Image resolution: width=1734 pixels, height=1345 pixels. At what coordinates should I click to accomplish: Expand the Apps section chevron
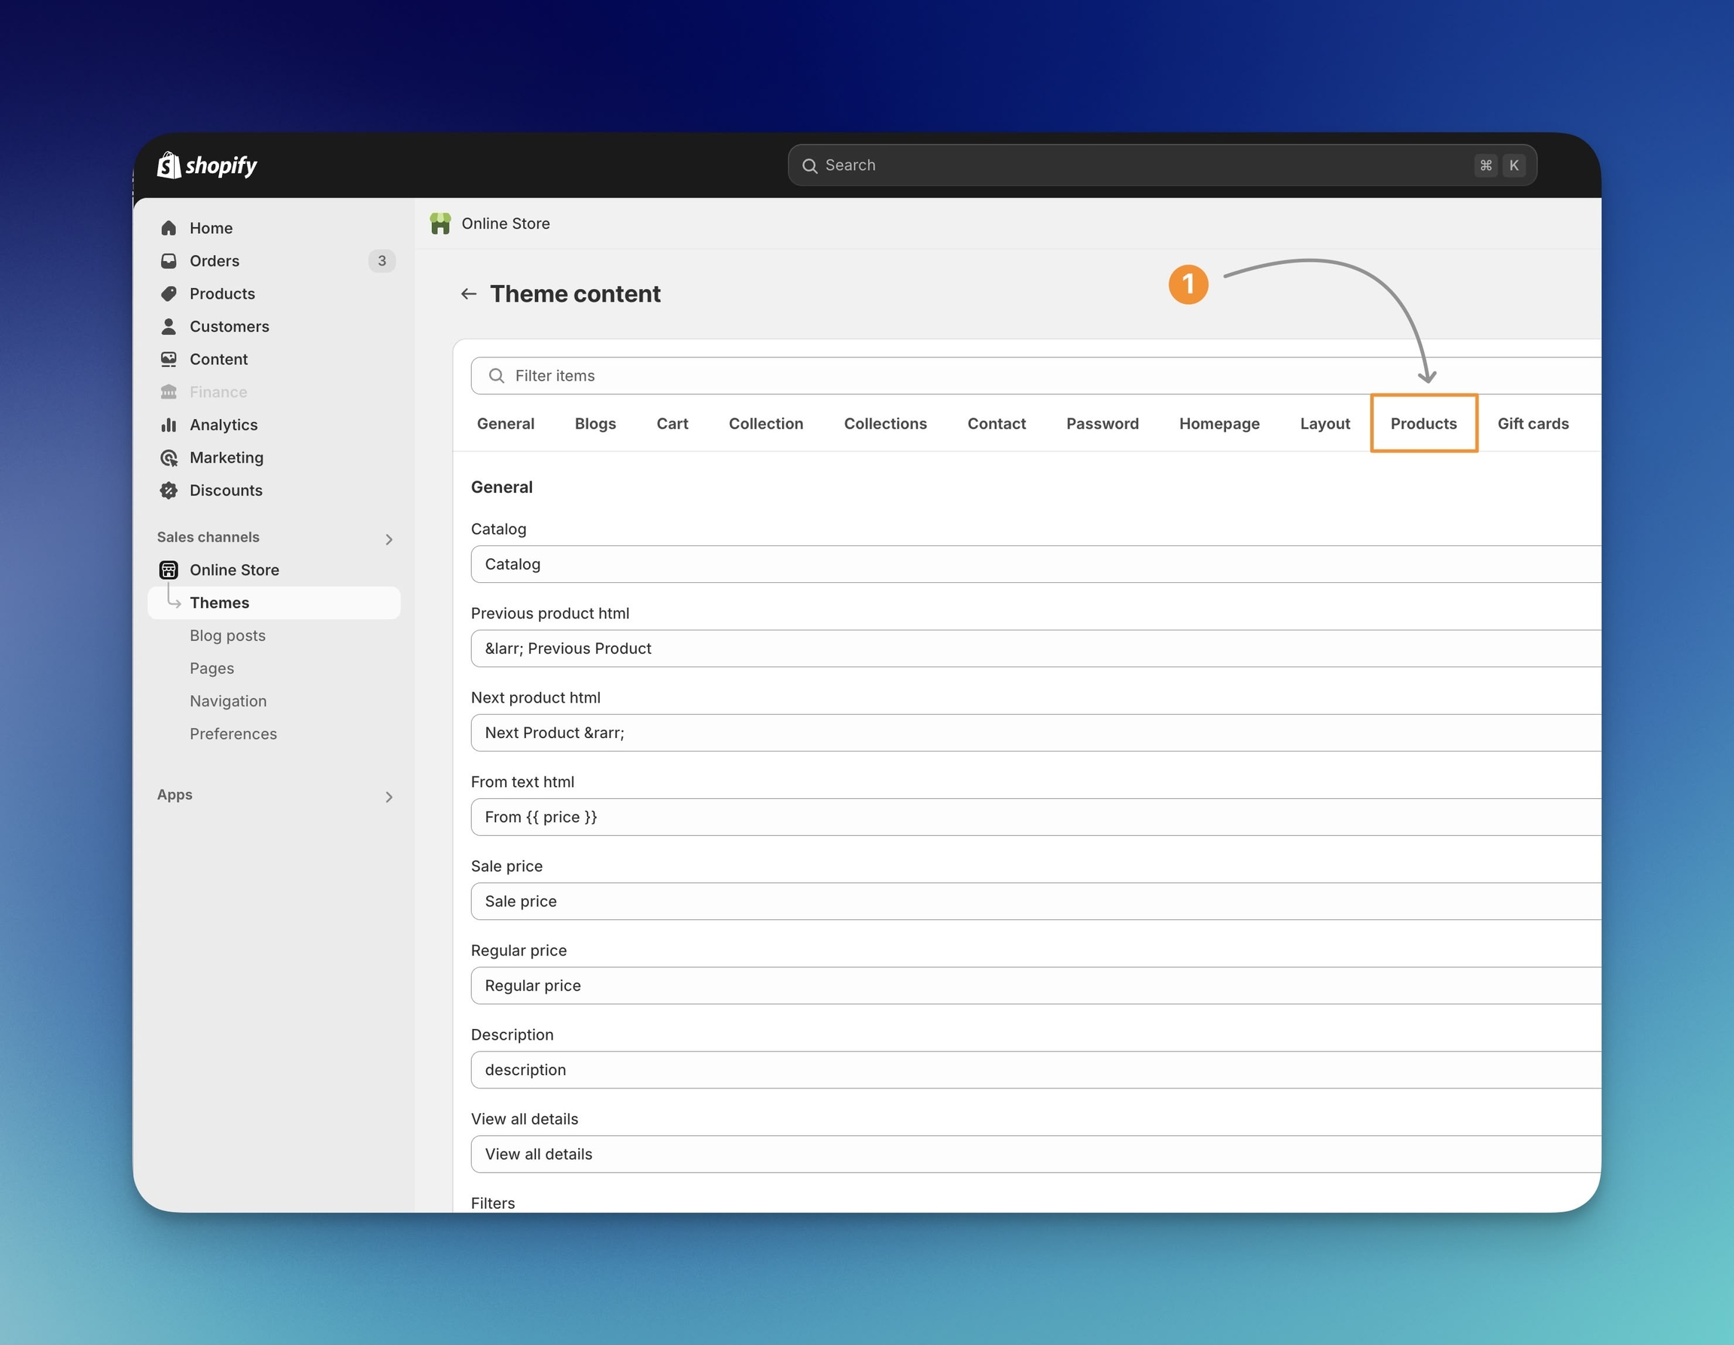coord(389,797)
